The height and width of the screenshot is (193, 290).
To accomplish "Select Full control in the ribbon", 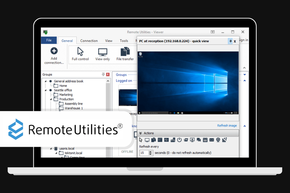I will tap(80, 54).
